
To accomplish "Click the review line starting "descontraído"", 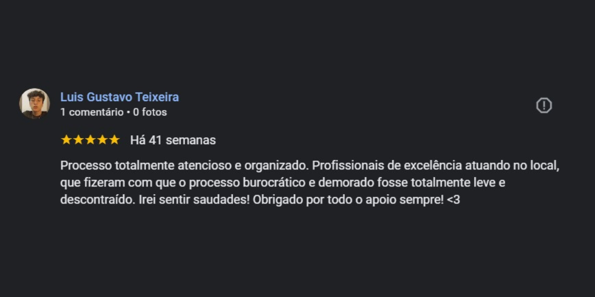I will point(260,200).
